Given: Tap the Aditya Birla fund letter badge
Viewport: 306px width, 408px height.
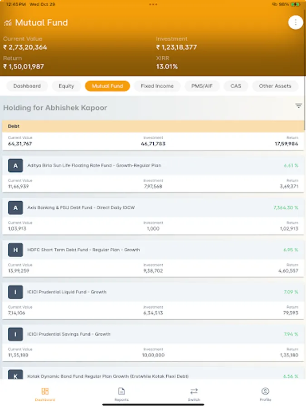Looking at the screenshot, I should tap(15, 165).
